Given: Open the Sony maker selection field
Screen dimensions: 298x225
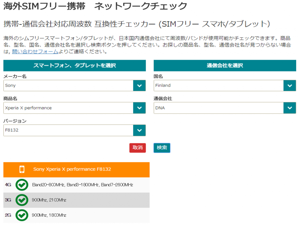Looking at the screenshot, I should (74, 86).
